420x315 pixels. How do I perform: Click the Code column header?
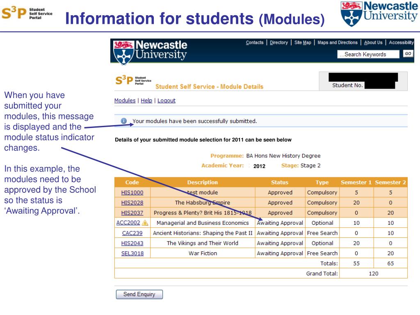132,182
